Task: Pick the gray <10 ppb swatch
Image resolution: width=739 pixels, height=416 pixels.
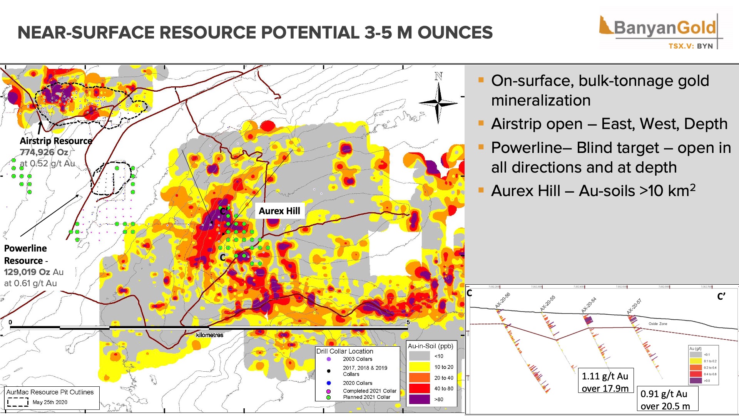Action: (419, 356)
